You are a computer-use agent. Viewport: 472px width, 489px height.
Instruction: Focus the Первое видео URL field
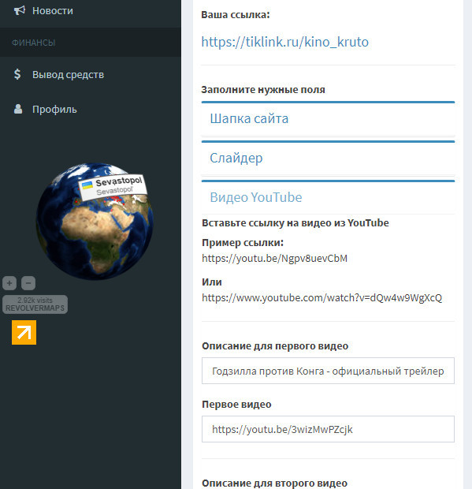pyautogui.click(x=328, y=429)
